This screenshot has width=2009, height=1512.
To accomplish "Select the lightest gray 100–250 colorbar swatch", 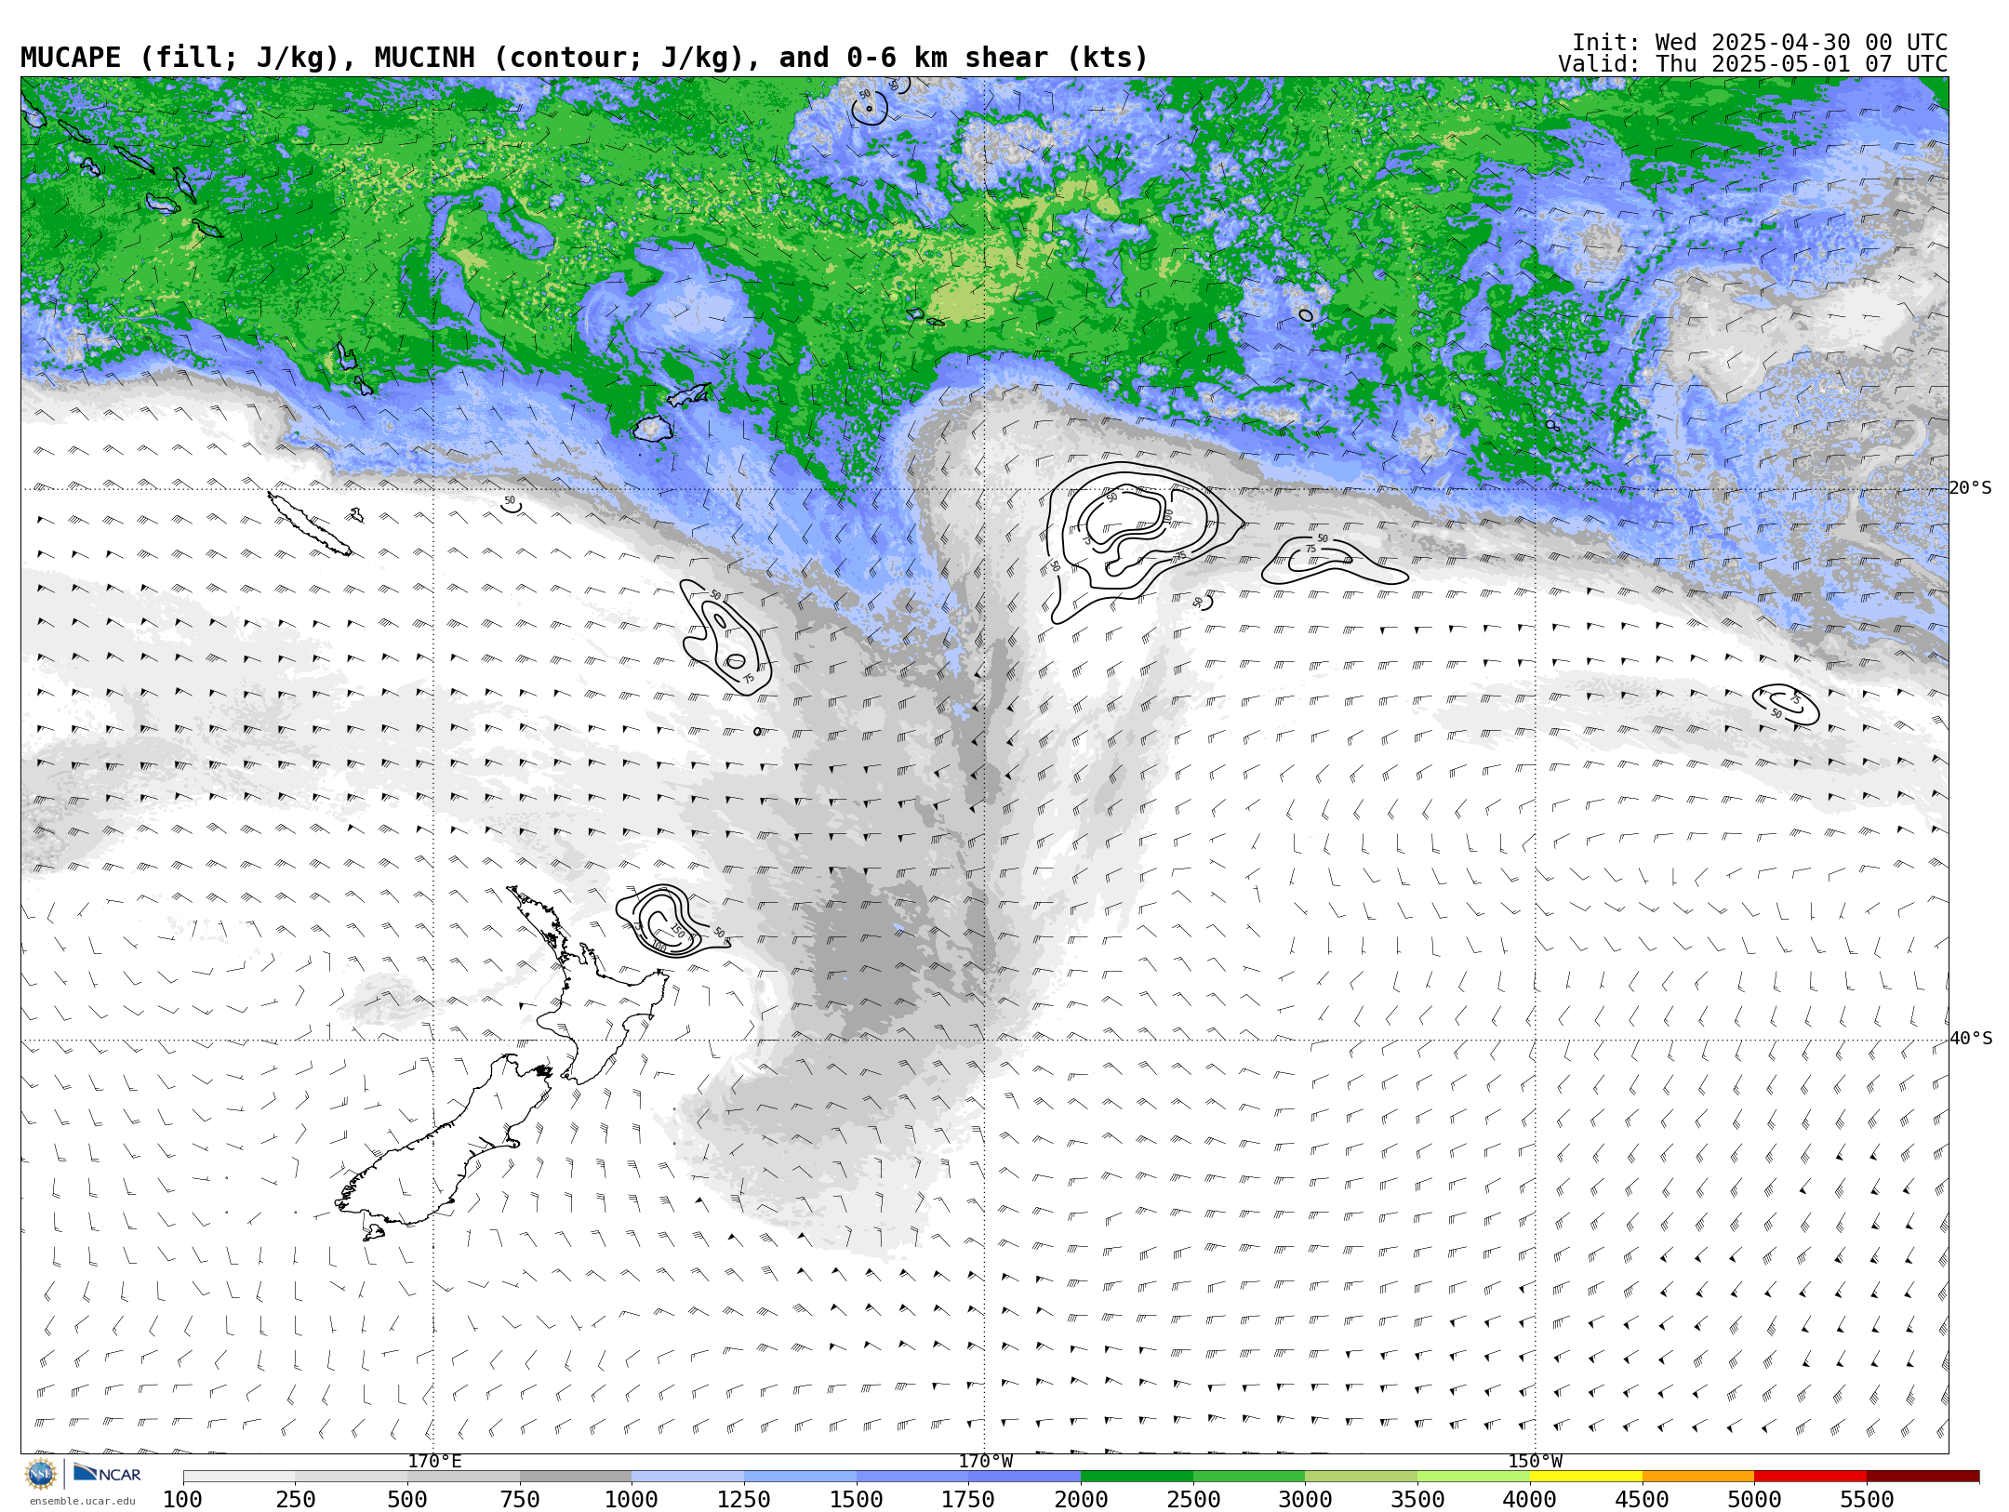I will 239,1476.
